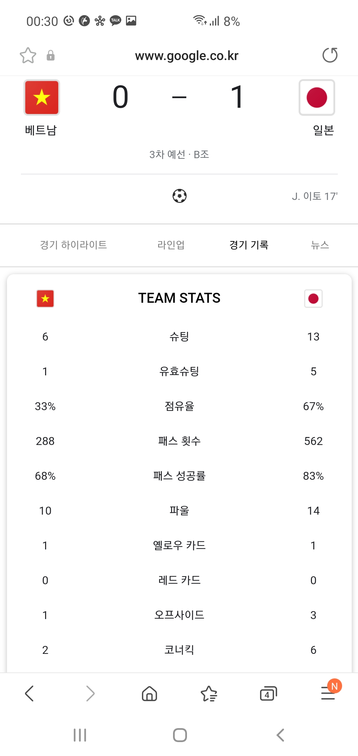Tap the 베트남 team name

[x=41, y=130]
